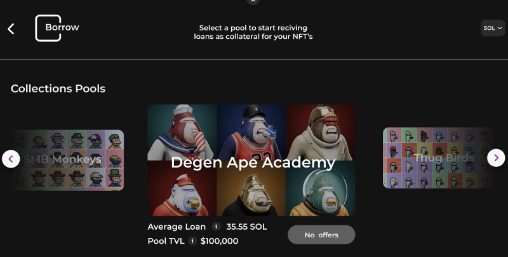Image resolution: width=508 pixels, height=257 pixels.
Task: Click the white ape eating burger
Action: (182, 188)
